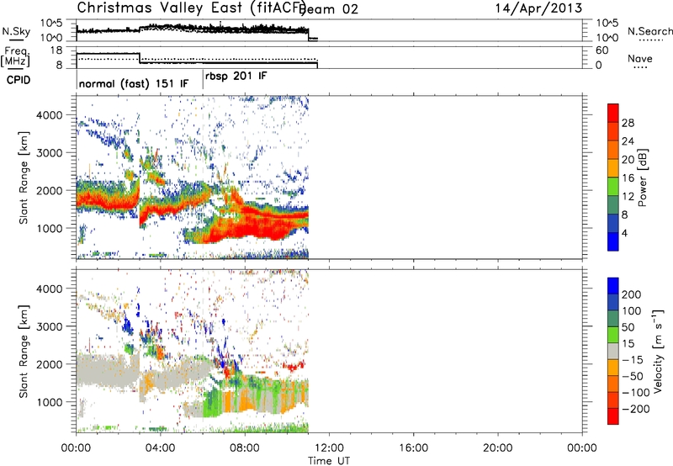Viewport: 673px width, 466px height.
Task: Click the CPID row label
Action: click(x=19, y=80)
